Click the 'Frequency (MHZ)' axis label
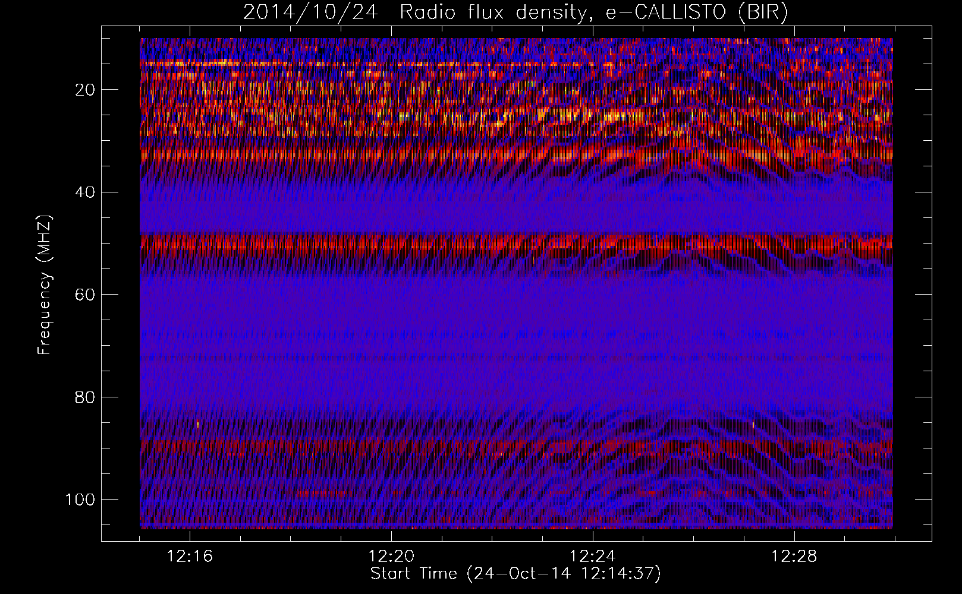The height and width of the screenshot is (594, 962). pyautogui.click(x=45, y=285)
